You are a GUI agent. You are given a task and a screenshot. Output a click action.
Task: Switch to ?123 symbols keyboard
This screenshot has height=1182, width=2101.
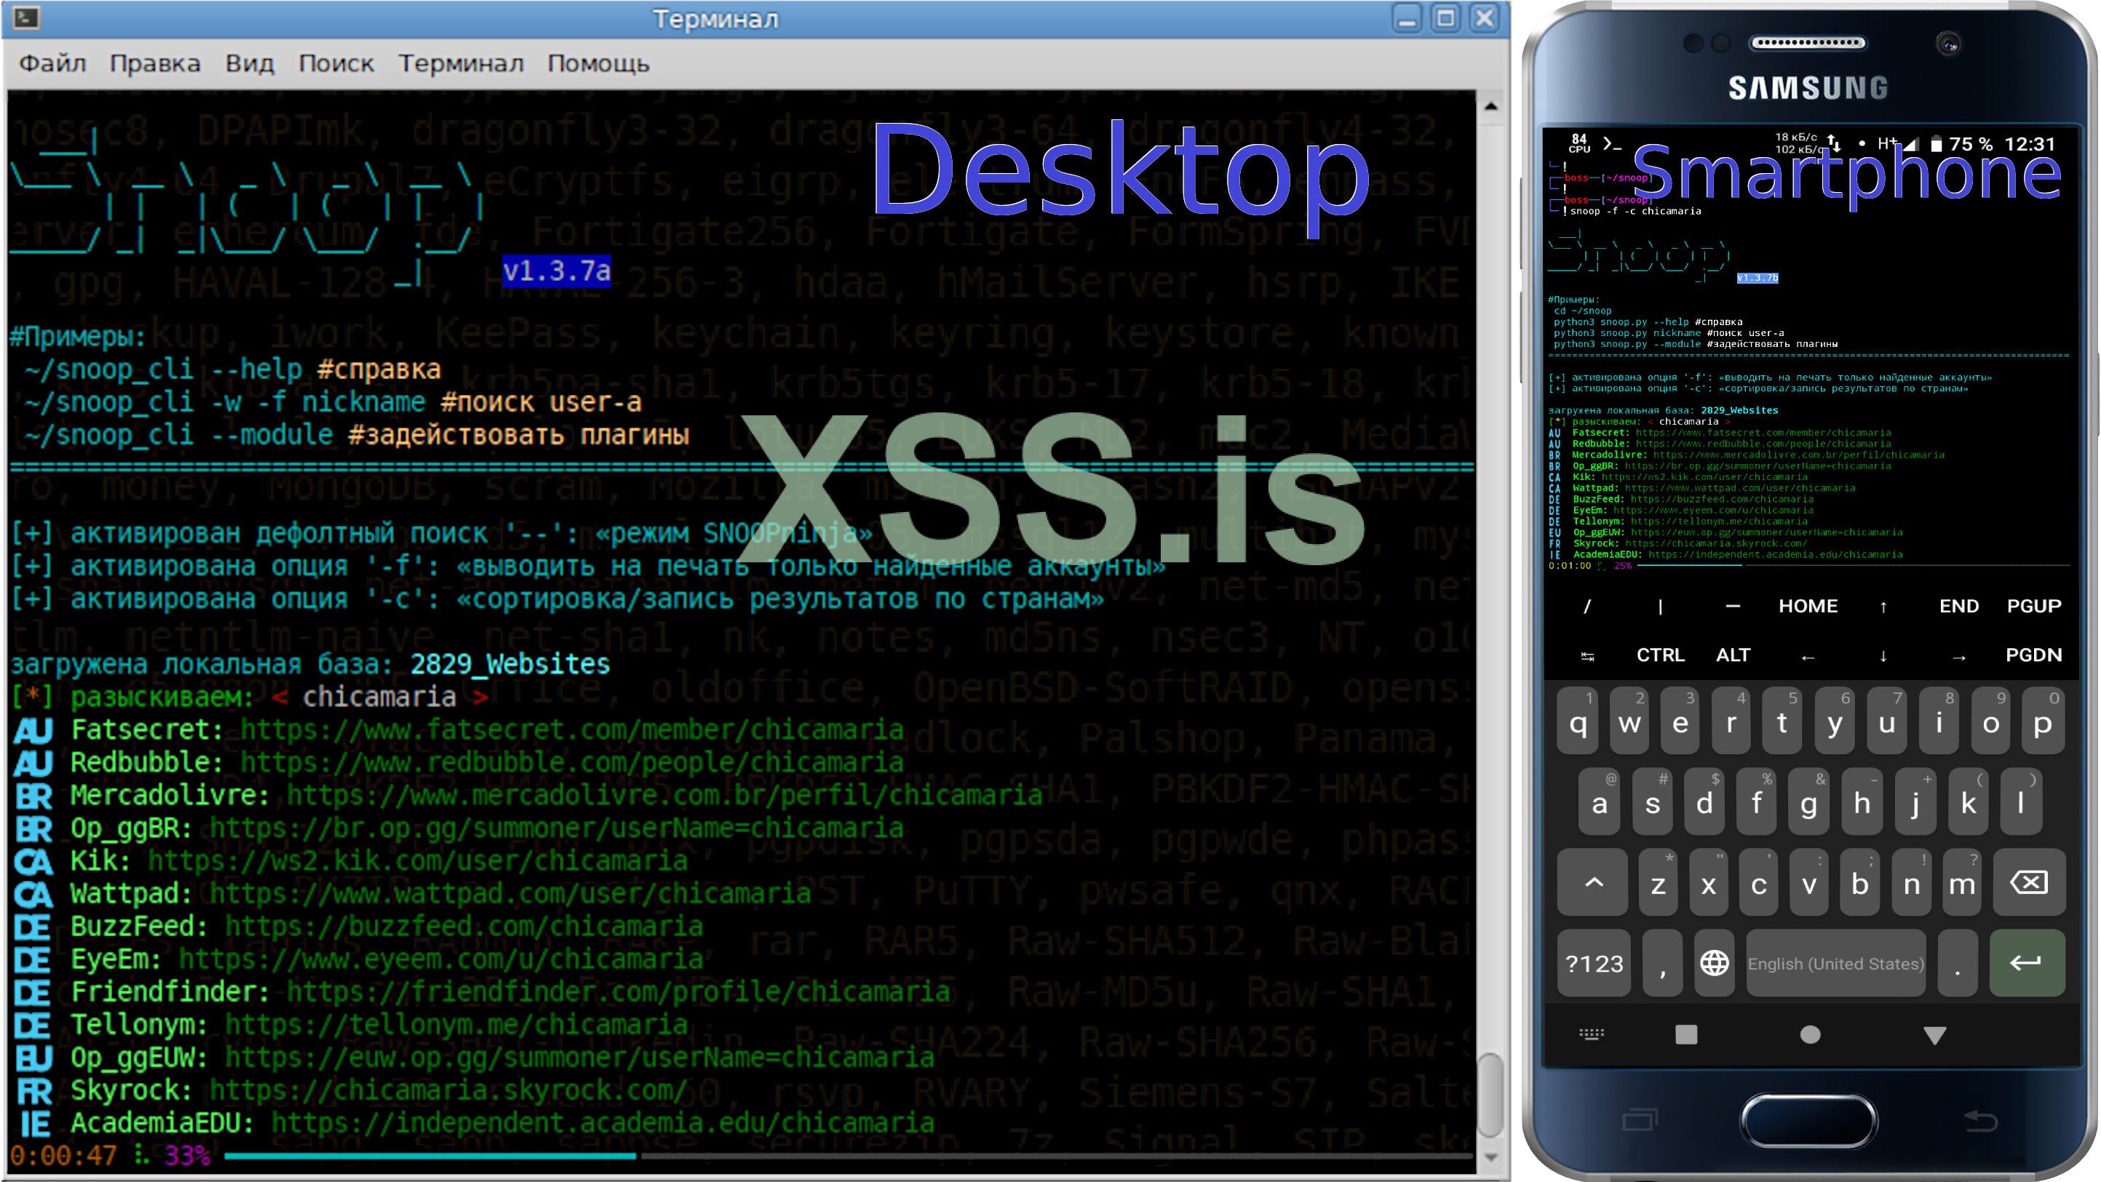click(x=1594, y=964)
